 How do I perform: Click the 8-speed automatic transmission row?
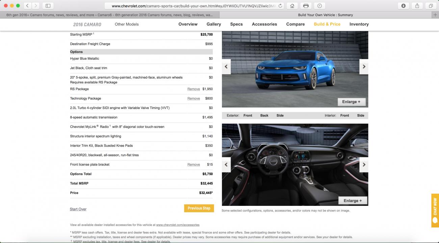[141, 117]
